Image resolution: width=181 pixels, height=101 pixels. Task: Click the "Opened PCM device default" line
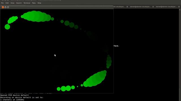click(x=14, y=95)
